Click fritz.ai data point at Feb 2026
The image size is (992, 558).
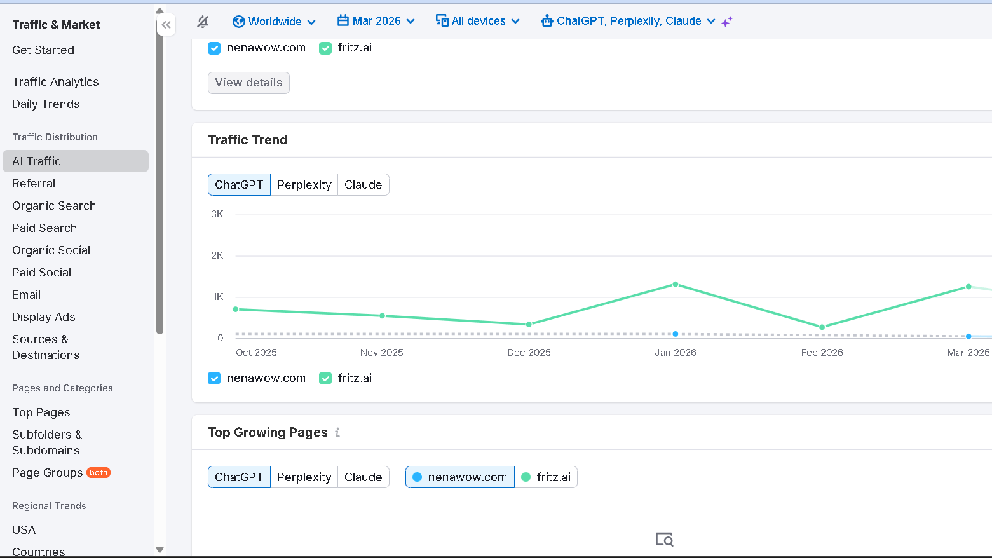(822, 327)
